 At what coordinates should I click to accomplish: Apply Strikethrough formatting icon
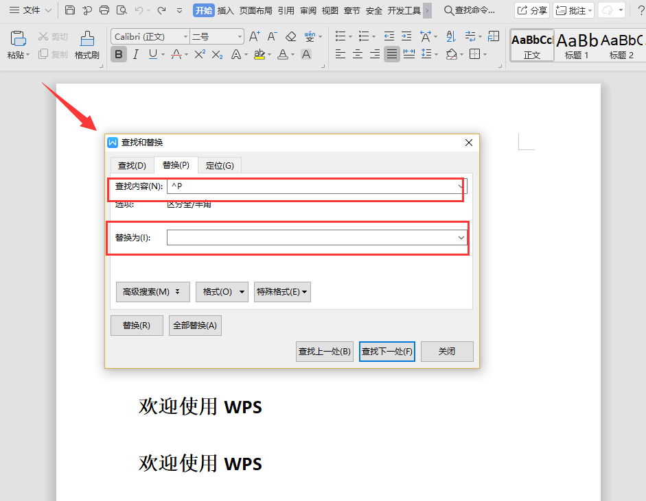176,54
